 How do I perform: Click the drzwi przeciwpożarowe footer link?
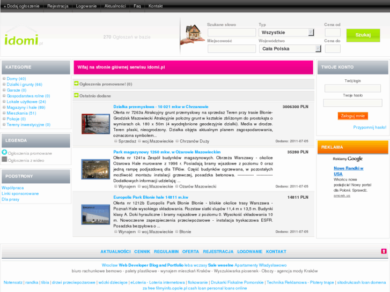click(73, 282)
